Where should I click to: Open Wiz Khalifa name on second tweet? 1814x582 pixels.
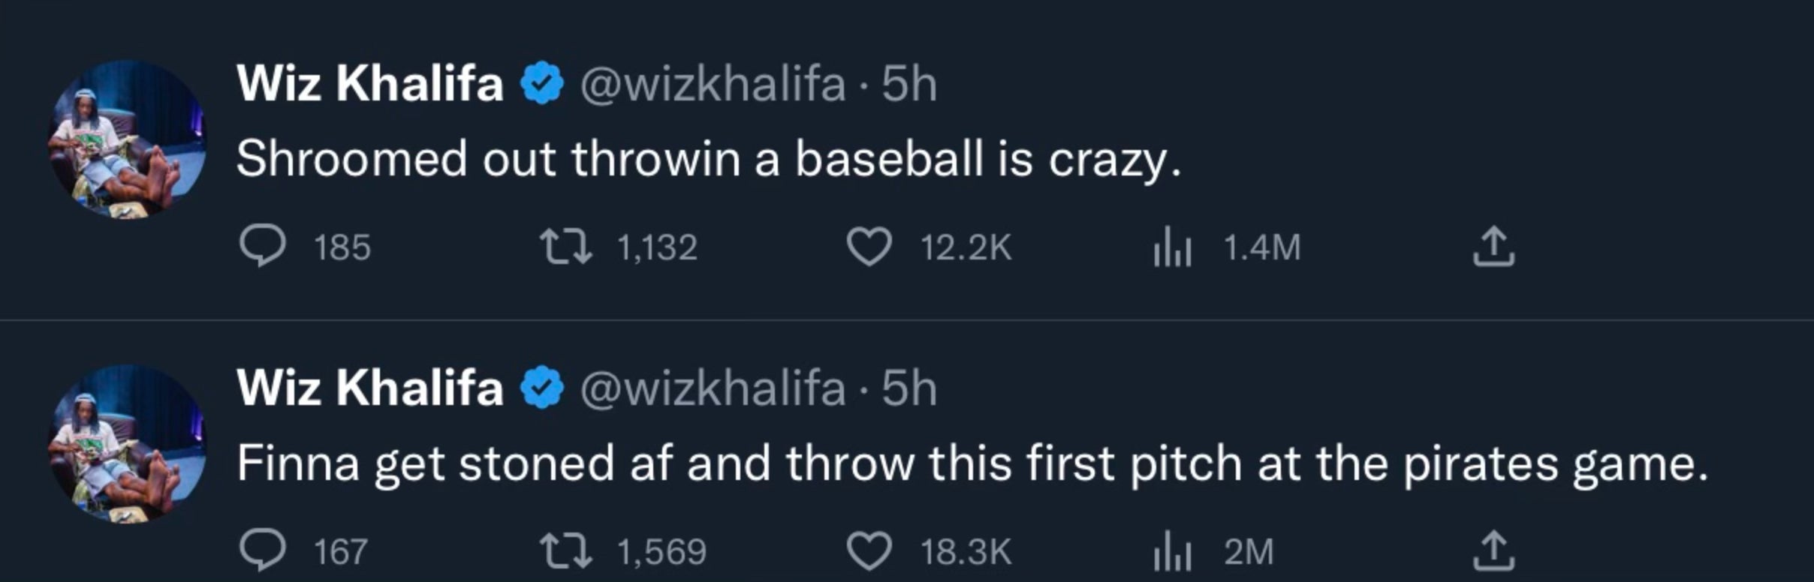(x=369, y=388)
